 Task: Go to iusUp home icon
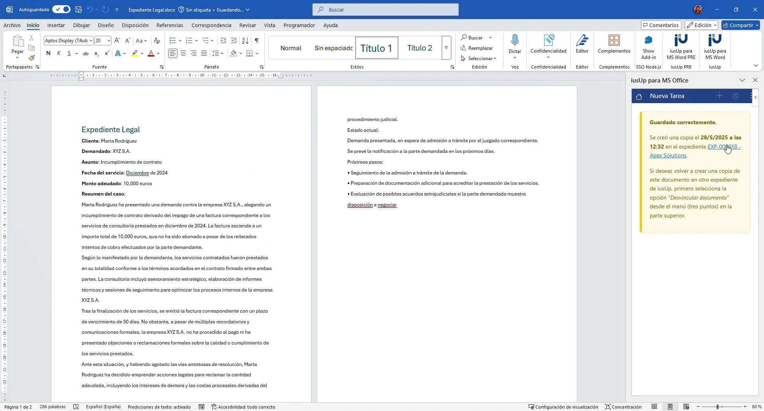coord(639,96)
